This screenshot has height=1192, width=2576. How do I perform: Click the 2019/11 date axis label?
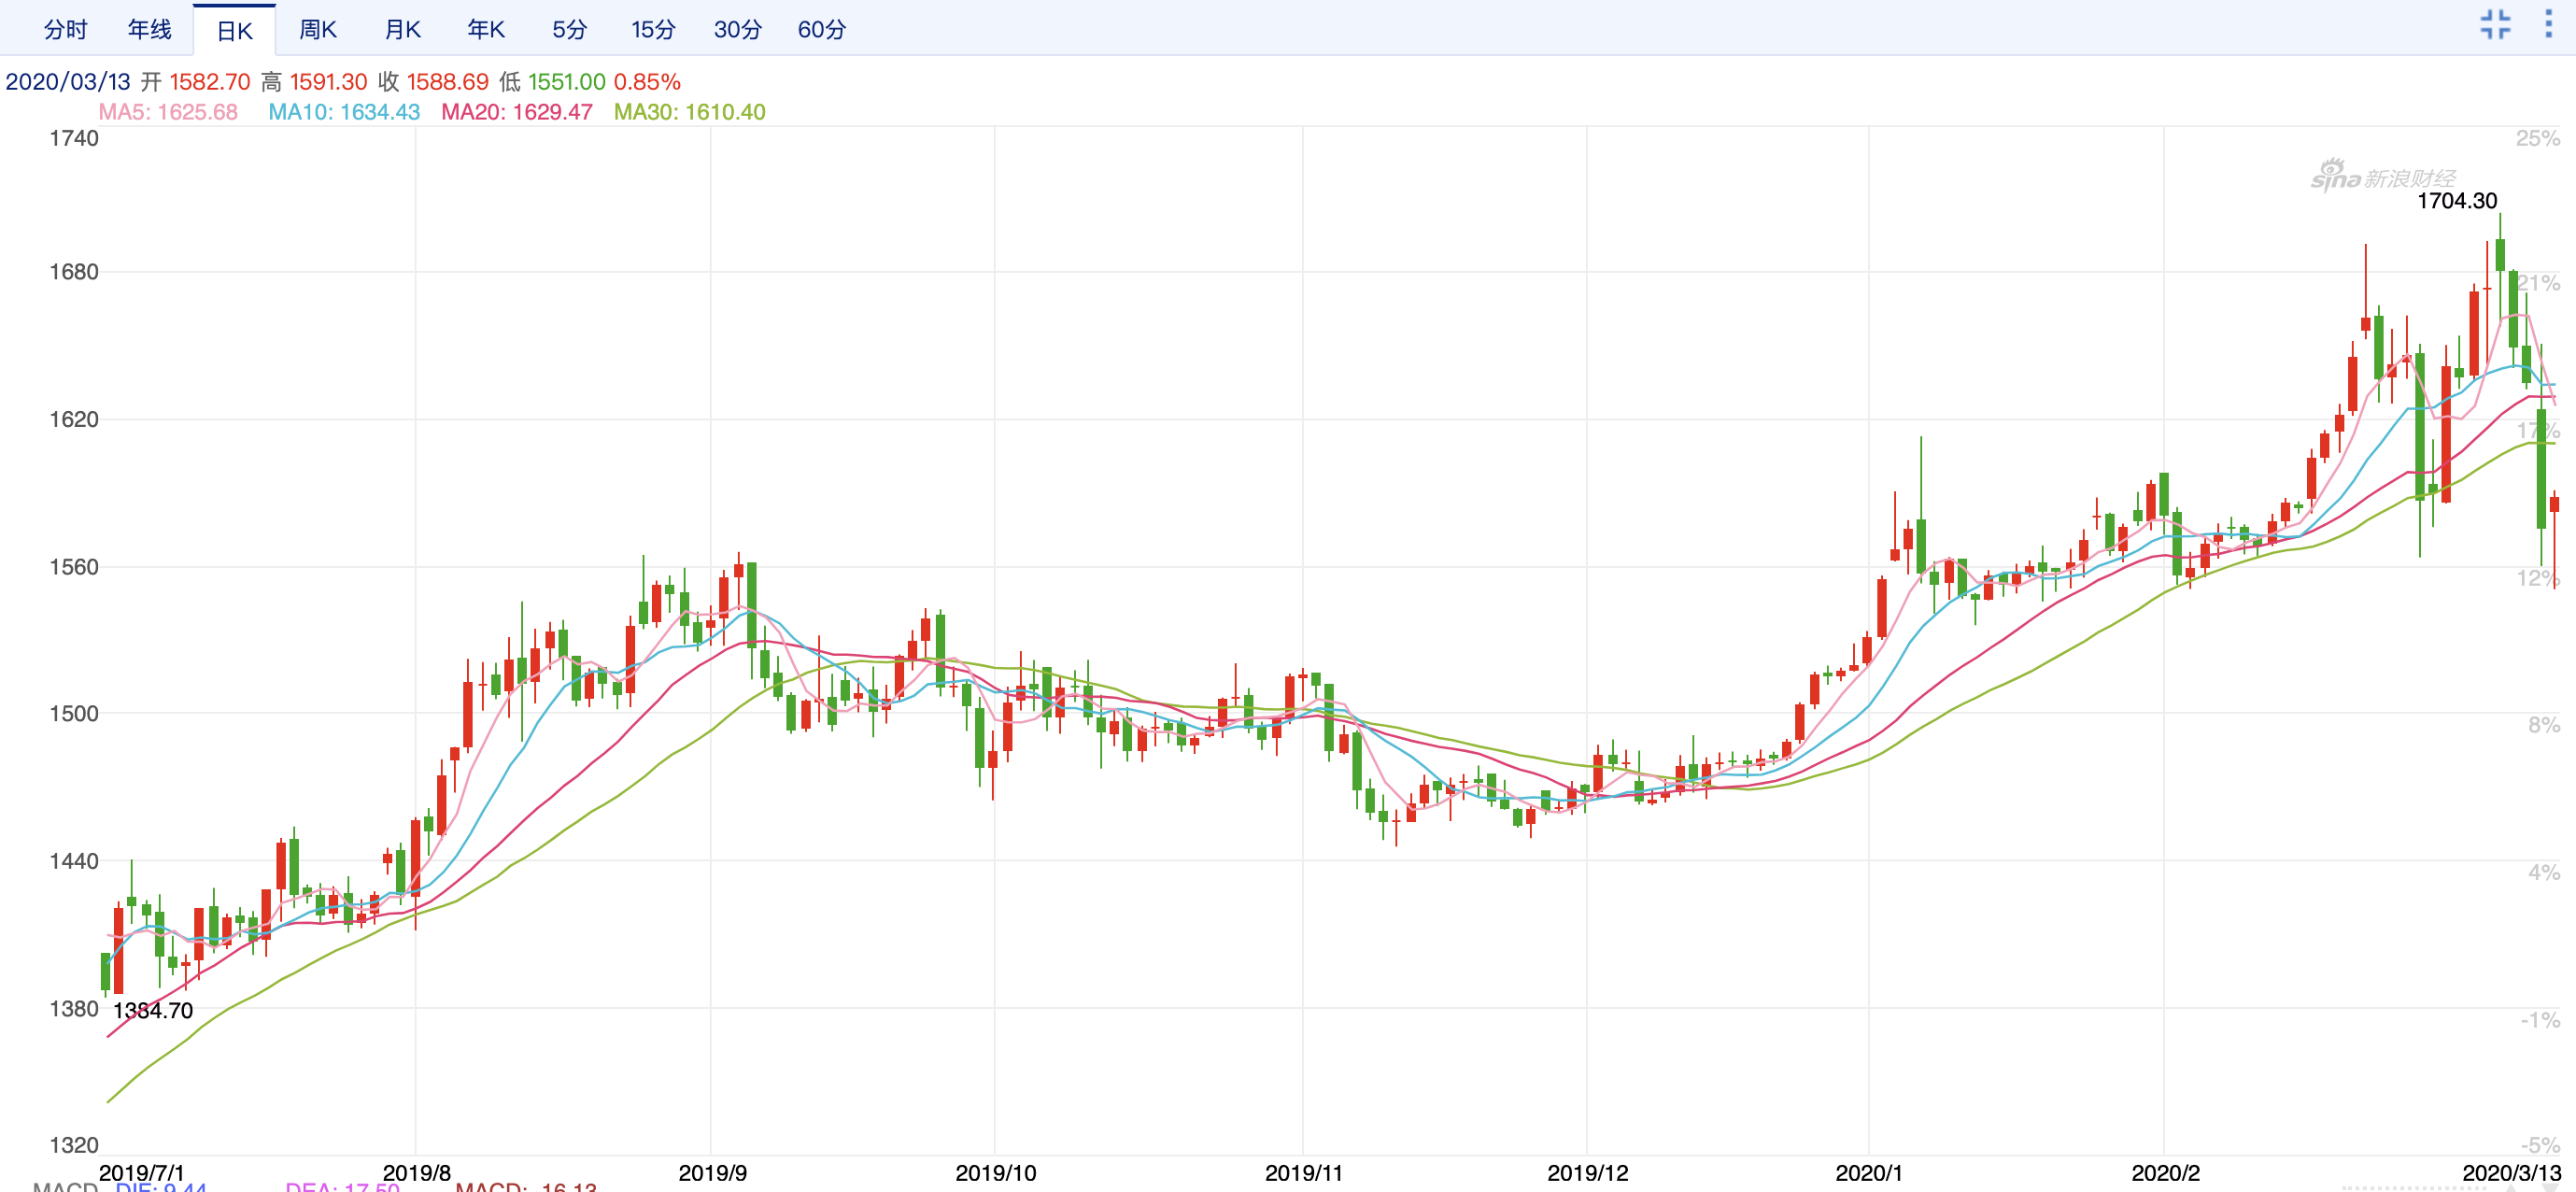(1304, 1173)
